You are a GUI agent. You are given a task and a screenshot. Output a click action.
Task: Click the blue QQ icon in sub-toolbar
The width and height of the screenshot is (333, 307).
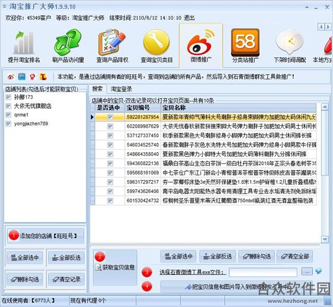[x=21, y=77]
